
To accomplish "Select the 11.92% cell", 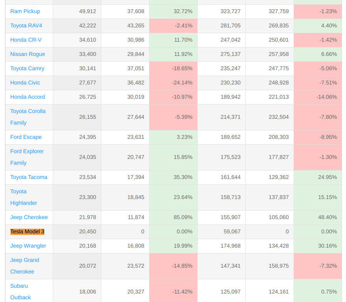I will tap(173, 54).
